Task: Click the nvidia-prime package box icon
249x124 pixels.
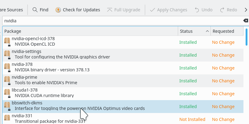Action: click(7, 80)
